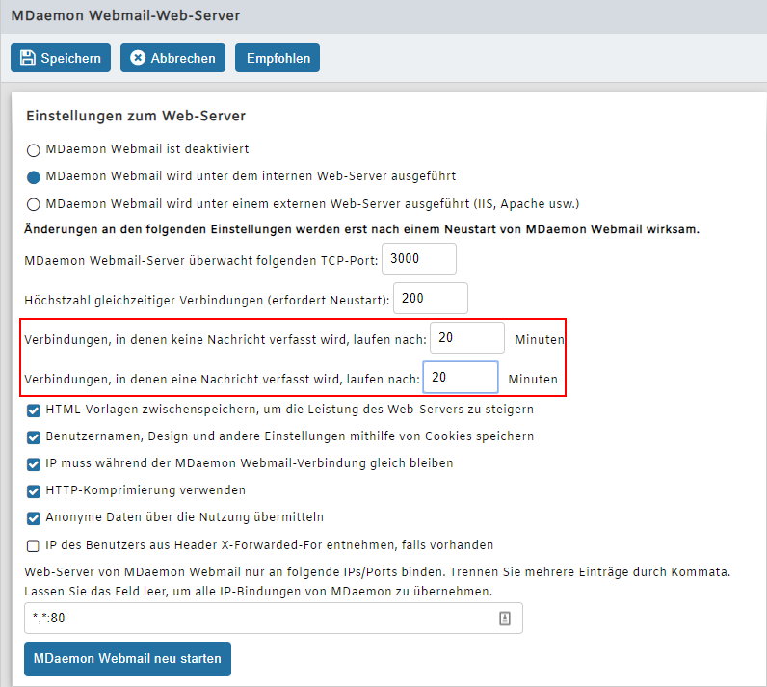The image size is (767, 687).
Task: Click 'MDaemon Webmail neu starten' button
Action: 127,659
